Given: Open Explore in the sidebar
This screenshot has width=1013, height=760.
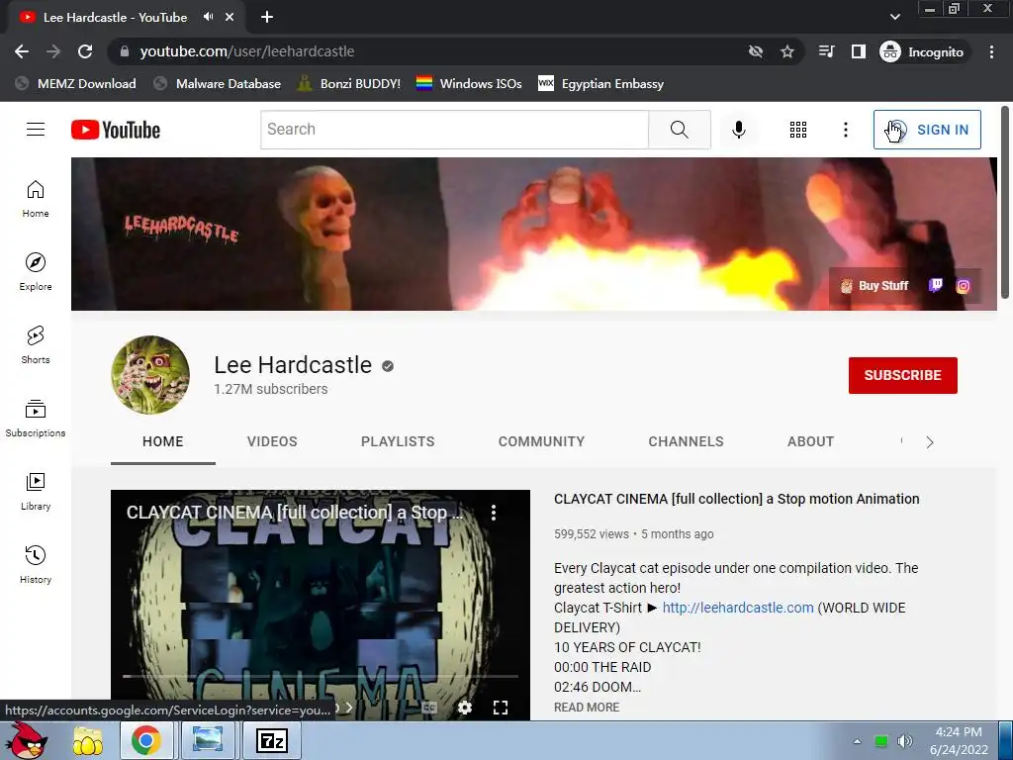Looking at the screenshot, I should pyautogui.click(x=36, y=272).
